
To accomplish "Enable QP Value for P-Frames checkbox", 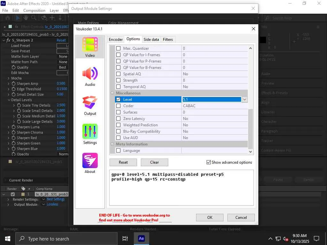I will [118, 61].
